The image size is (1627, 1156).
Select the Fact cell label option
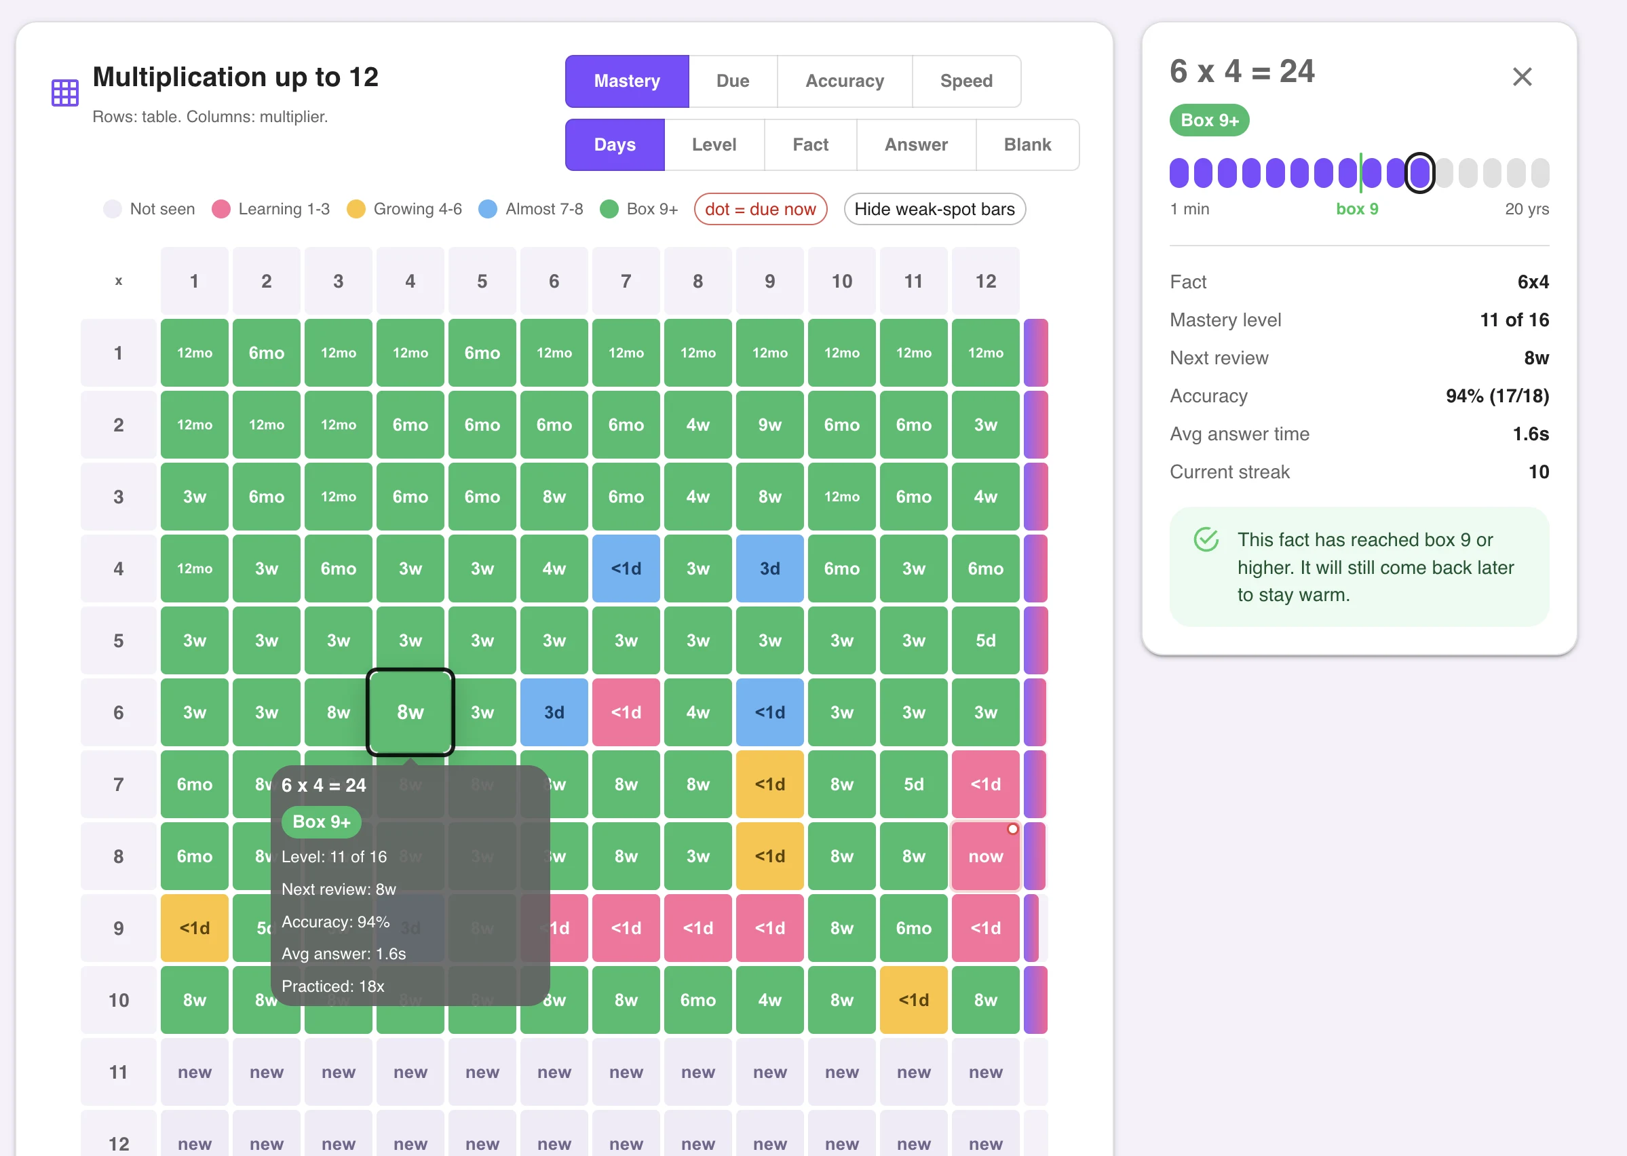[x=810, y=144]
